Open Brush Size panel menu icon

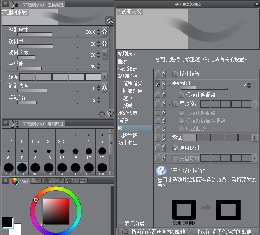pyautogui.click(x=5, y=123)
